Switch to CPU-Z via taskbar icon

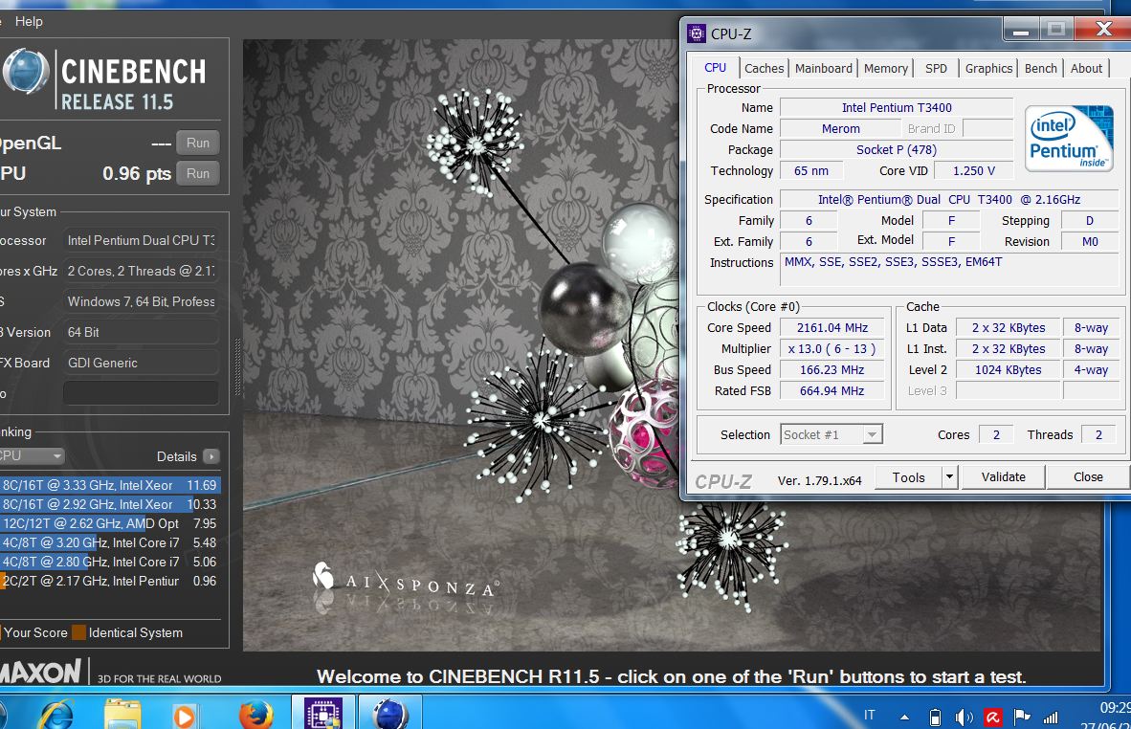coord(323,713)
